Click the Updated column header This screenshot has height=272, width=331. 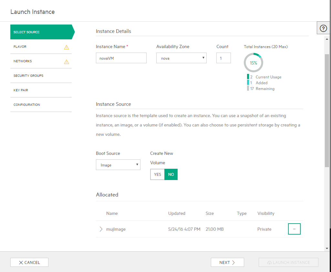coord(177,213)
